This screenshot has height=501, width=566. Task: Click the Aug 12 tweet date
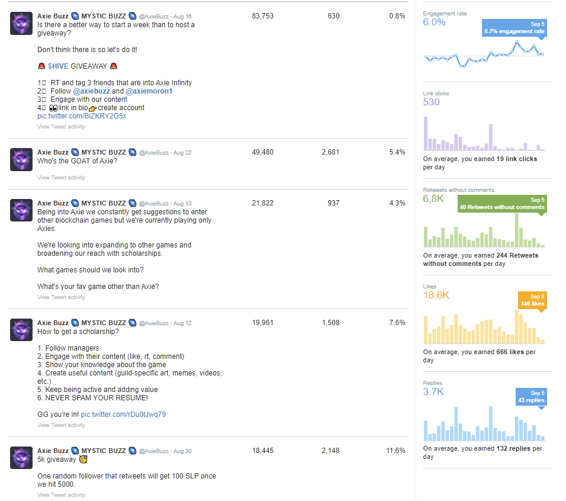point(183,323)
